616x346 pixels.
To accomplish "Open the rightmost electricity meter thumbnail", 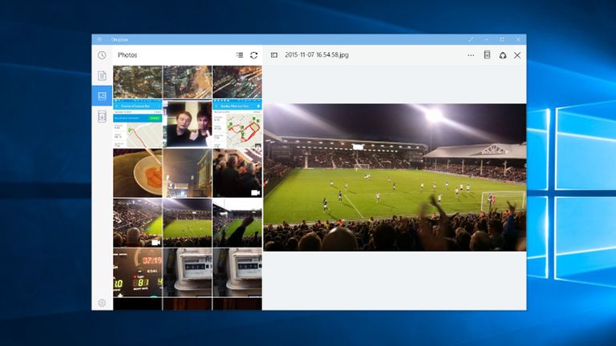I will click(x=237, y=272).
